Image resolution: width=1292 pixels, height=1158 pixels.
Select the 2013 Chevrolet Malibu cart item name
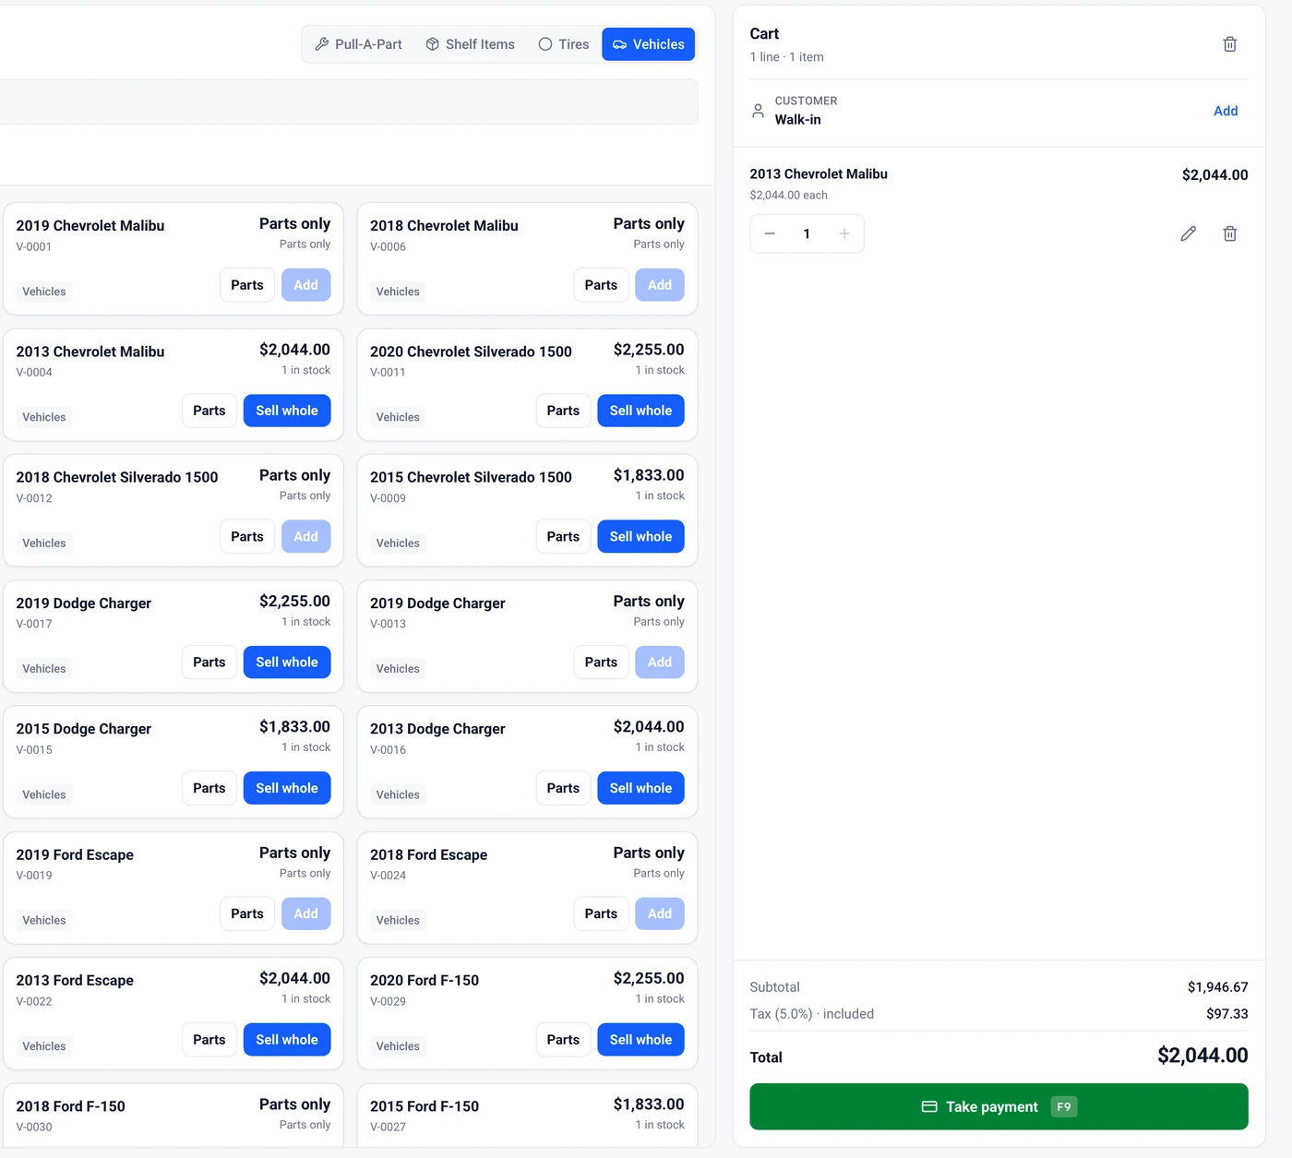click(819, 173)
